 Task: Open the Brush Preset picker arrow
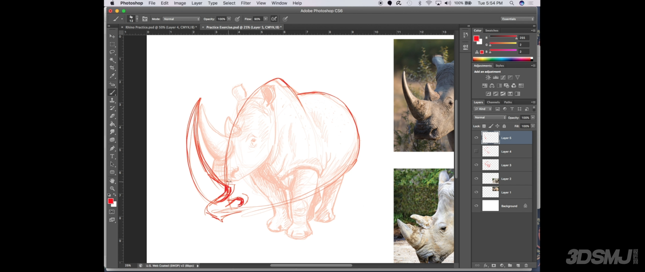(137, 19)
